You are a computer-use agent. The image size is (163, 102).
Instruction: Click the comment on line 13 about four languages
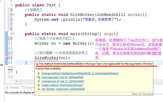pyautogui.click(x=61, y=53)
